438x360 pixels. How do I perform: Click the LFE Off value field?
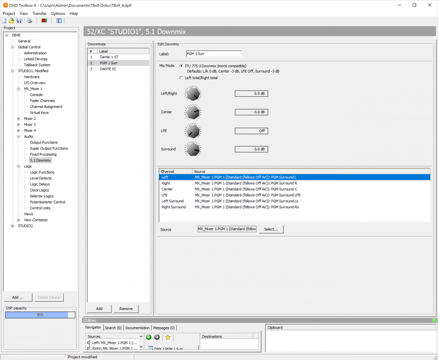point(251,131)
